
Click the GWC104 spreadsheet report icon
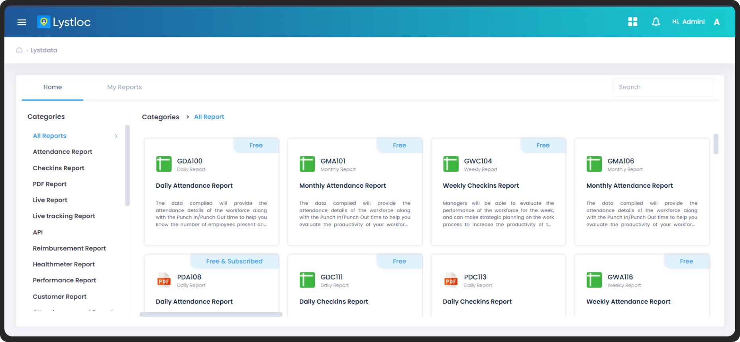451,164
